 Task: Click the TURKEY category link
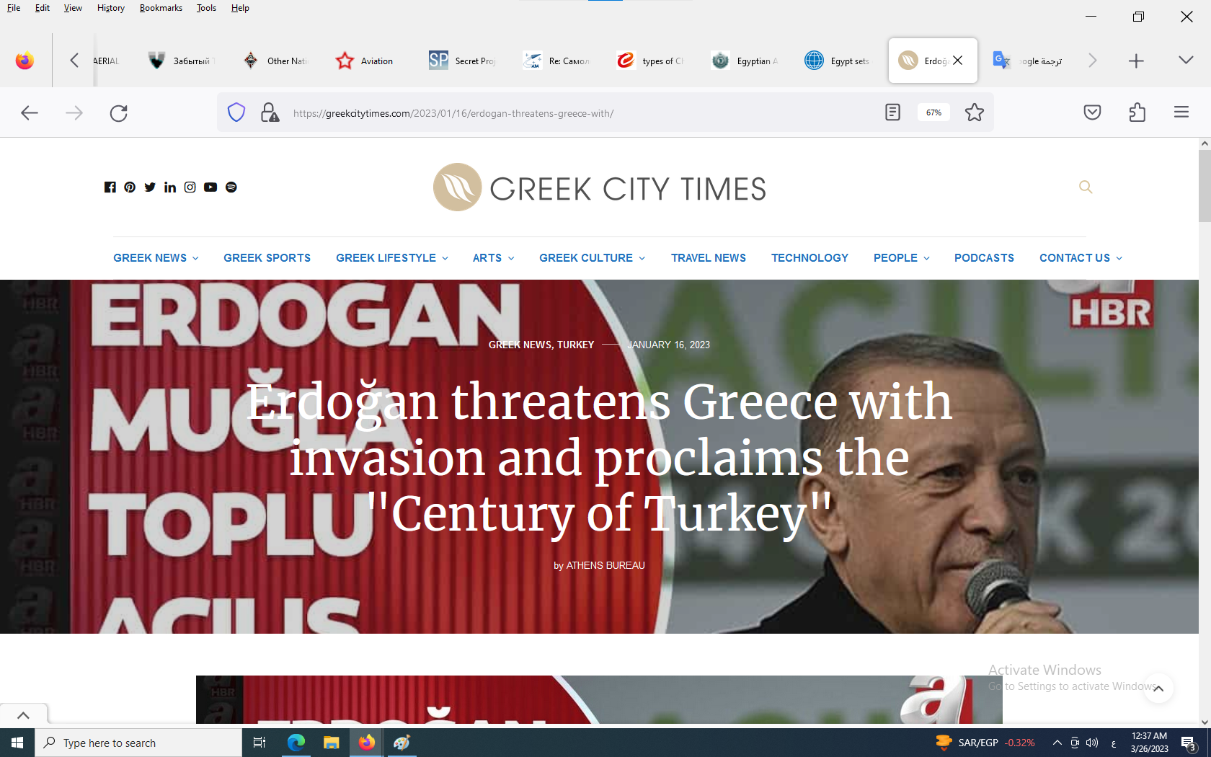pyautogui.click(x=575, y=345)
